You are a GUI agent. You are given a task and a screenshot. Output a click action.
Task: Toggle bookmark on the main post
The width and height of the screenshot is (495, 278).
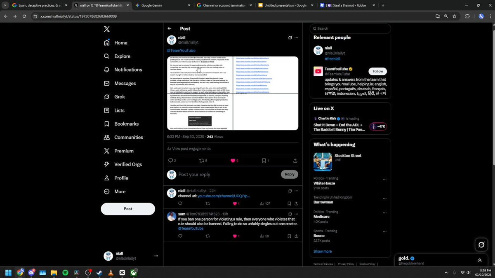[264, 161]
